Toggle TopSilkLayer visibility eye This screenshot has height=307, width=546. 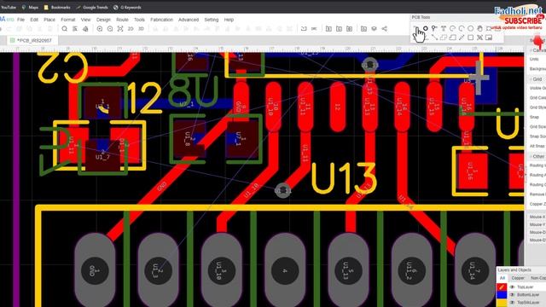pyautogui.click(x=512, y=303)
